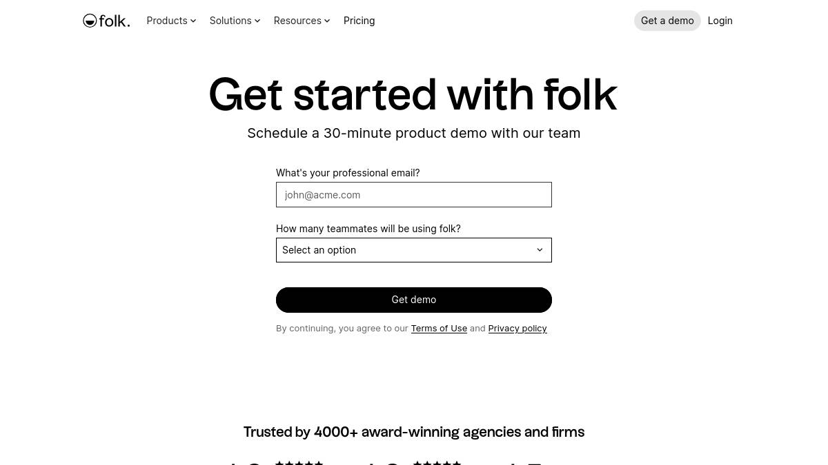Open the Products menu label

pyautogui.click(x=167, y=21)
